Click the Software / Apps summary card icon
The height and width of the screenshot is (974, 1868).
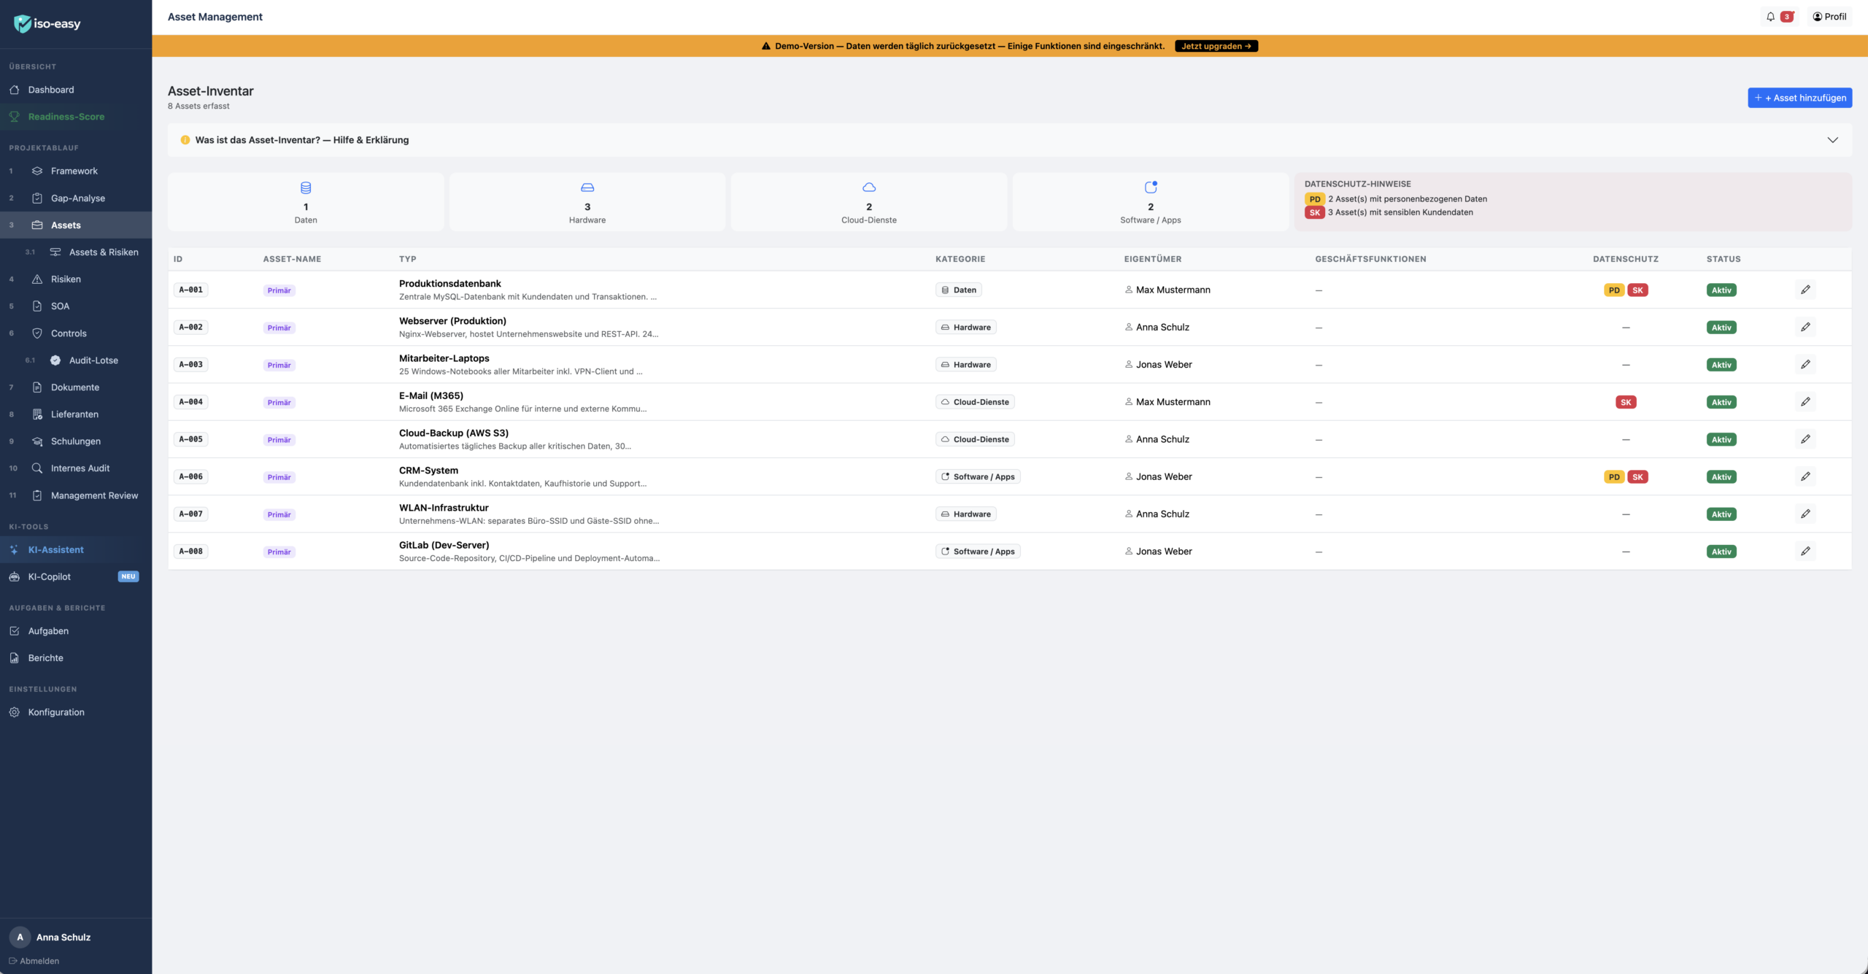[x=1150, y=188]
